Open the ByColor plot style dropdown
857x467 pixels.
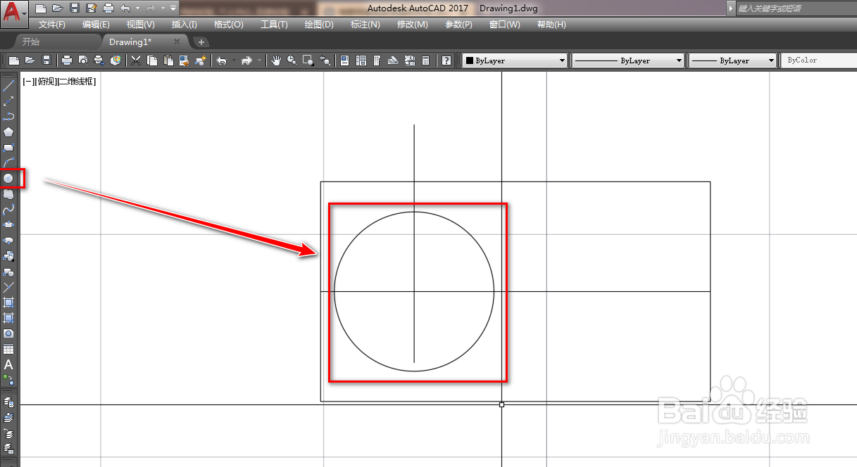pos(818,60)
